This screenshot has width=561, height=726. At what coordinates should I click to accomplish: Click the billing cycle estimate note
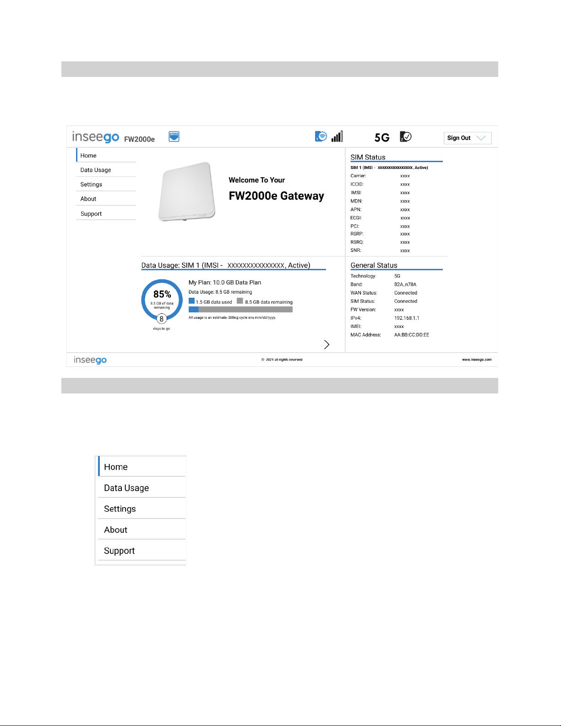click(x=232, y=317)
